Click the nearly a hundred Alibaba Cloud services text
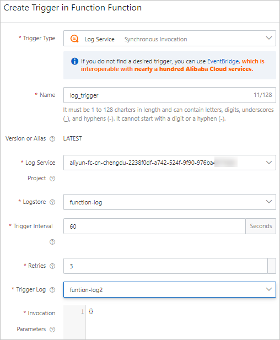 click(193, 69)
